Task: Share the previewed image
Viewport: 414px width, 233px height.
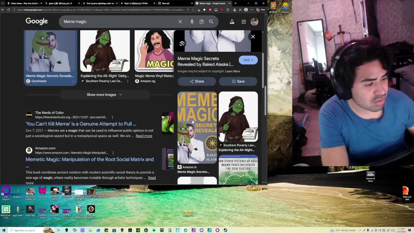Action: (197, 81)
